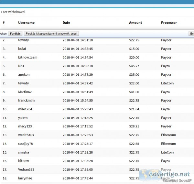Click date 2018-04-01 14:33:45
Viewport: 194px width, 184px height.
point(78,49)
